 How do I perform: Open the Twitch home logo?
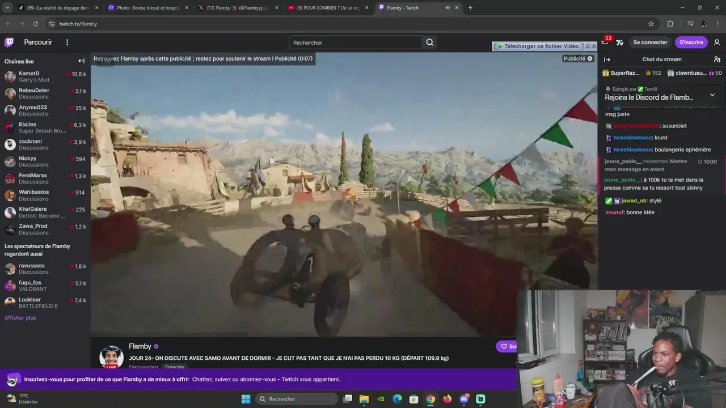click(9, 42)
